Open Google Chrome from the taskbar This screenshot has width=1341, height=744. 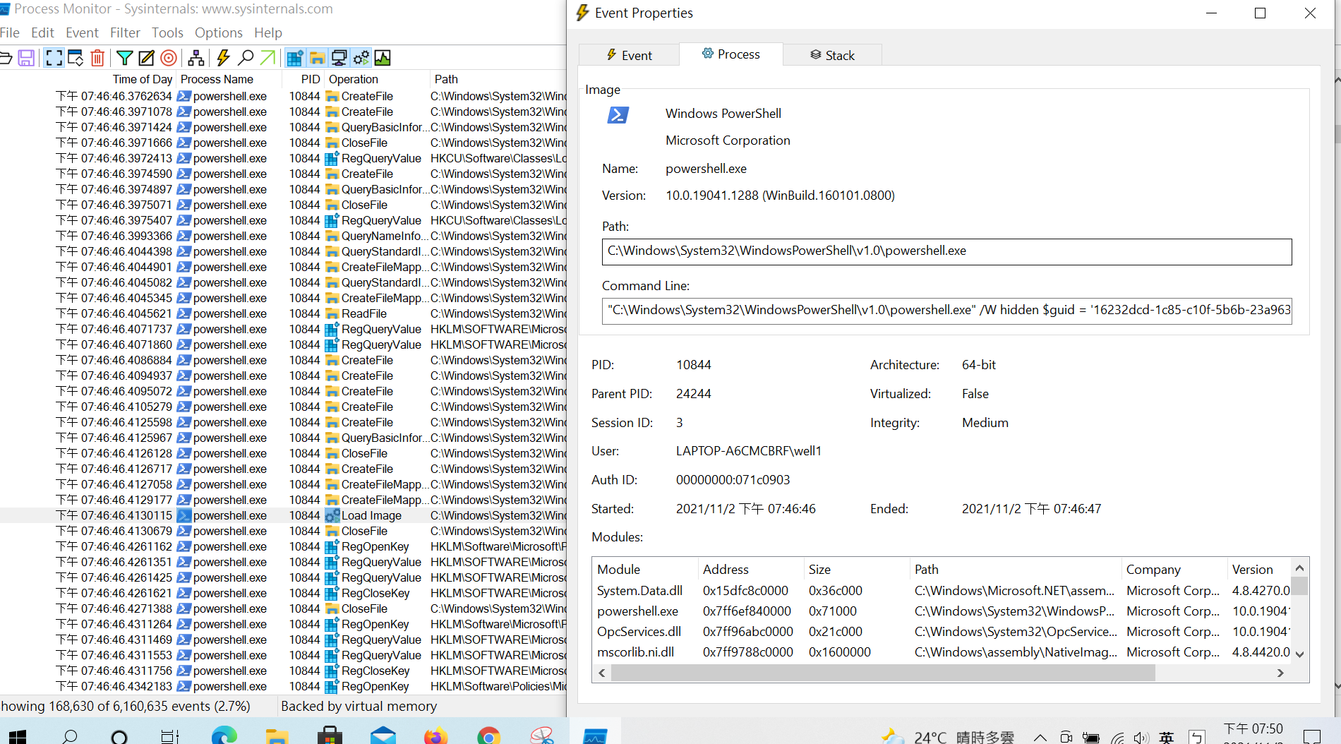[x=488, y=736]
